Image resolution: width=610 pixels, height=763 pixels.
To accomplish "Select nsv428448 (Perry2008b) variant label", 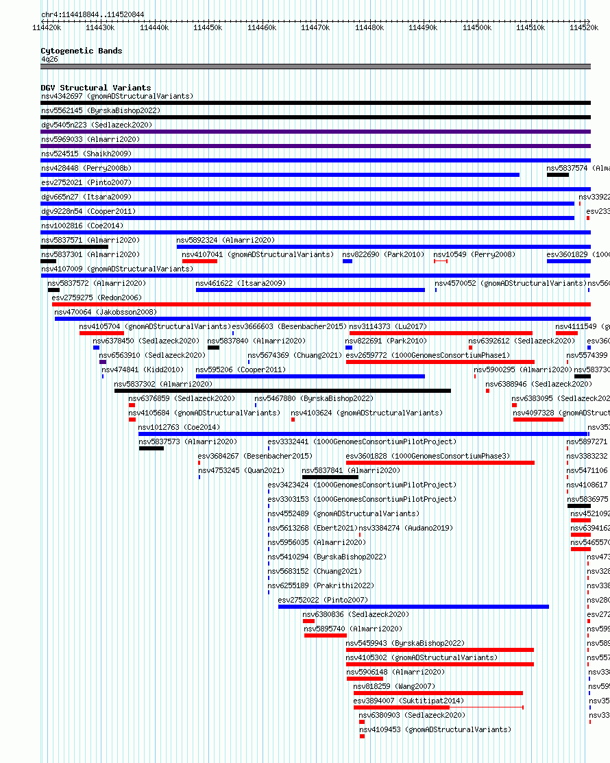I will pyautogui.click(x=86, y=169).
